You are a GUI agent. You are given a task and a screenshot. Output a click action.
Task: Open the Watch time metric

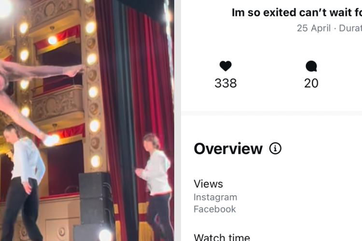coord(222,237)
